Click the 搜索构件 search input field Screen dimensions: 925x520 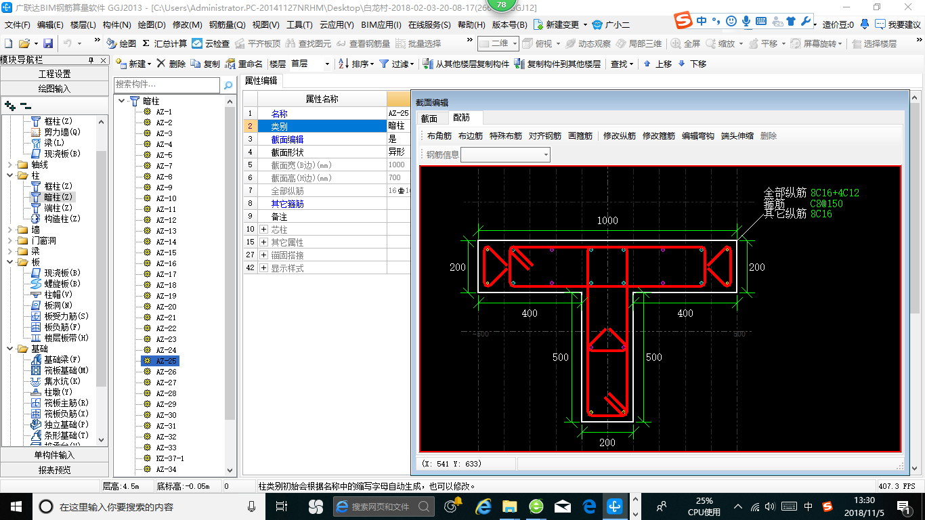point(167,85)
